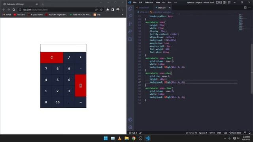This screenshot has width=253, height=142.
Task: Select CSS language mode in status bar
Action: pos(225,133)
